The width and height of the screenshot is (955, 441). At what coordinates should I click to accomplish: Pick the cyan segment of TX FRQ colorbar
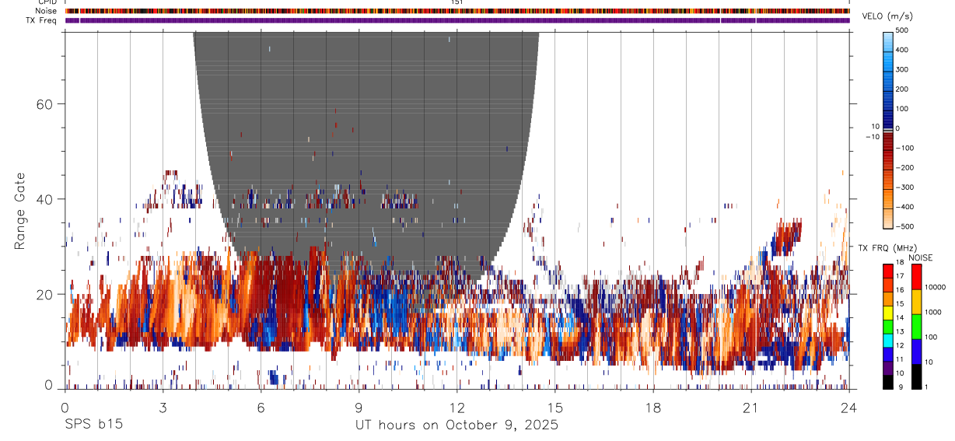888,341
